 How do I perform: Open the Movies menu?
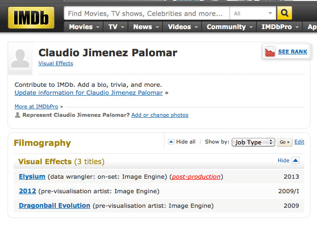84,27
